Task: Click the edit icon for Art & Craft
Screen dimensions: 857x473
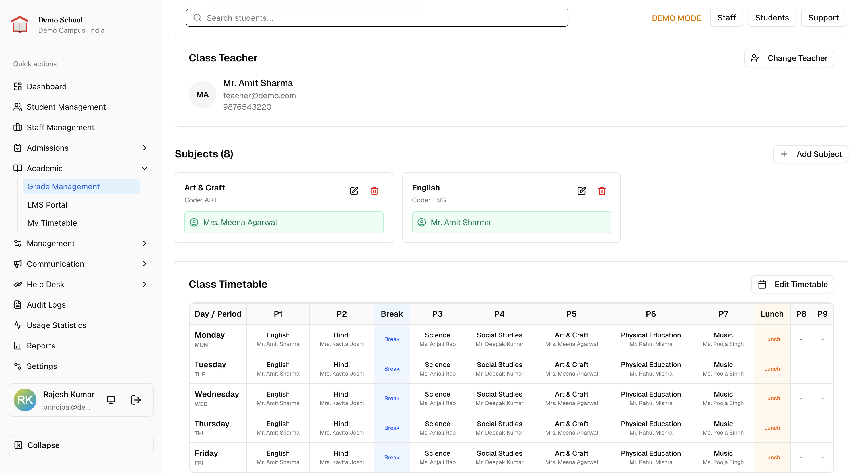Action: 354,191
